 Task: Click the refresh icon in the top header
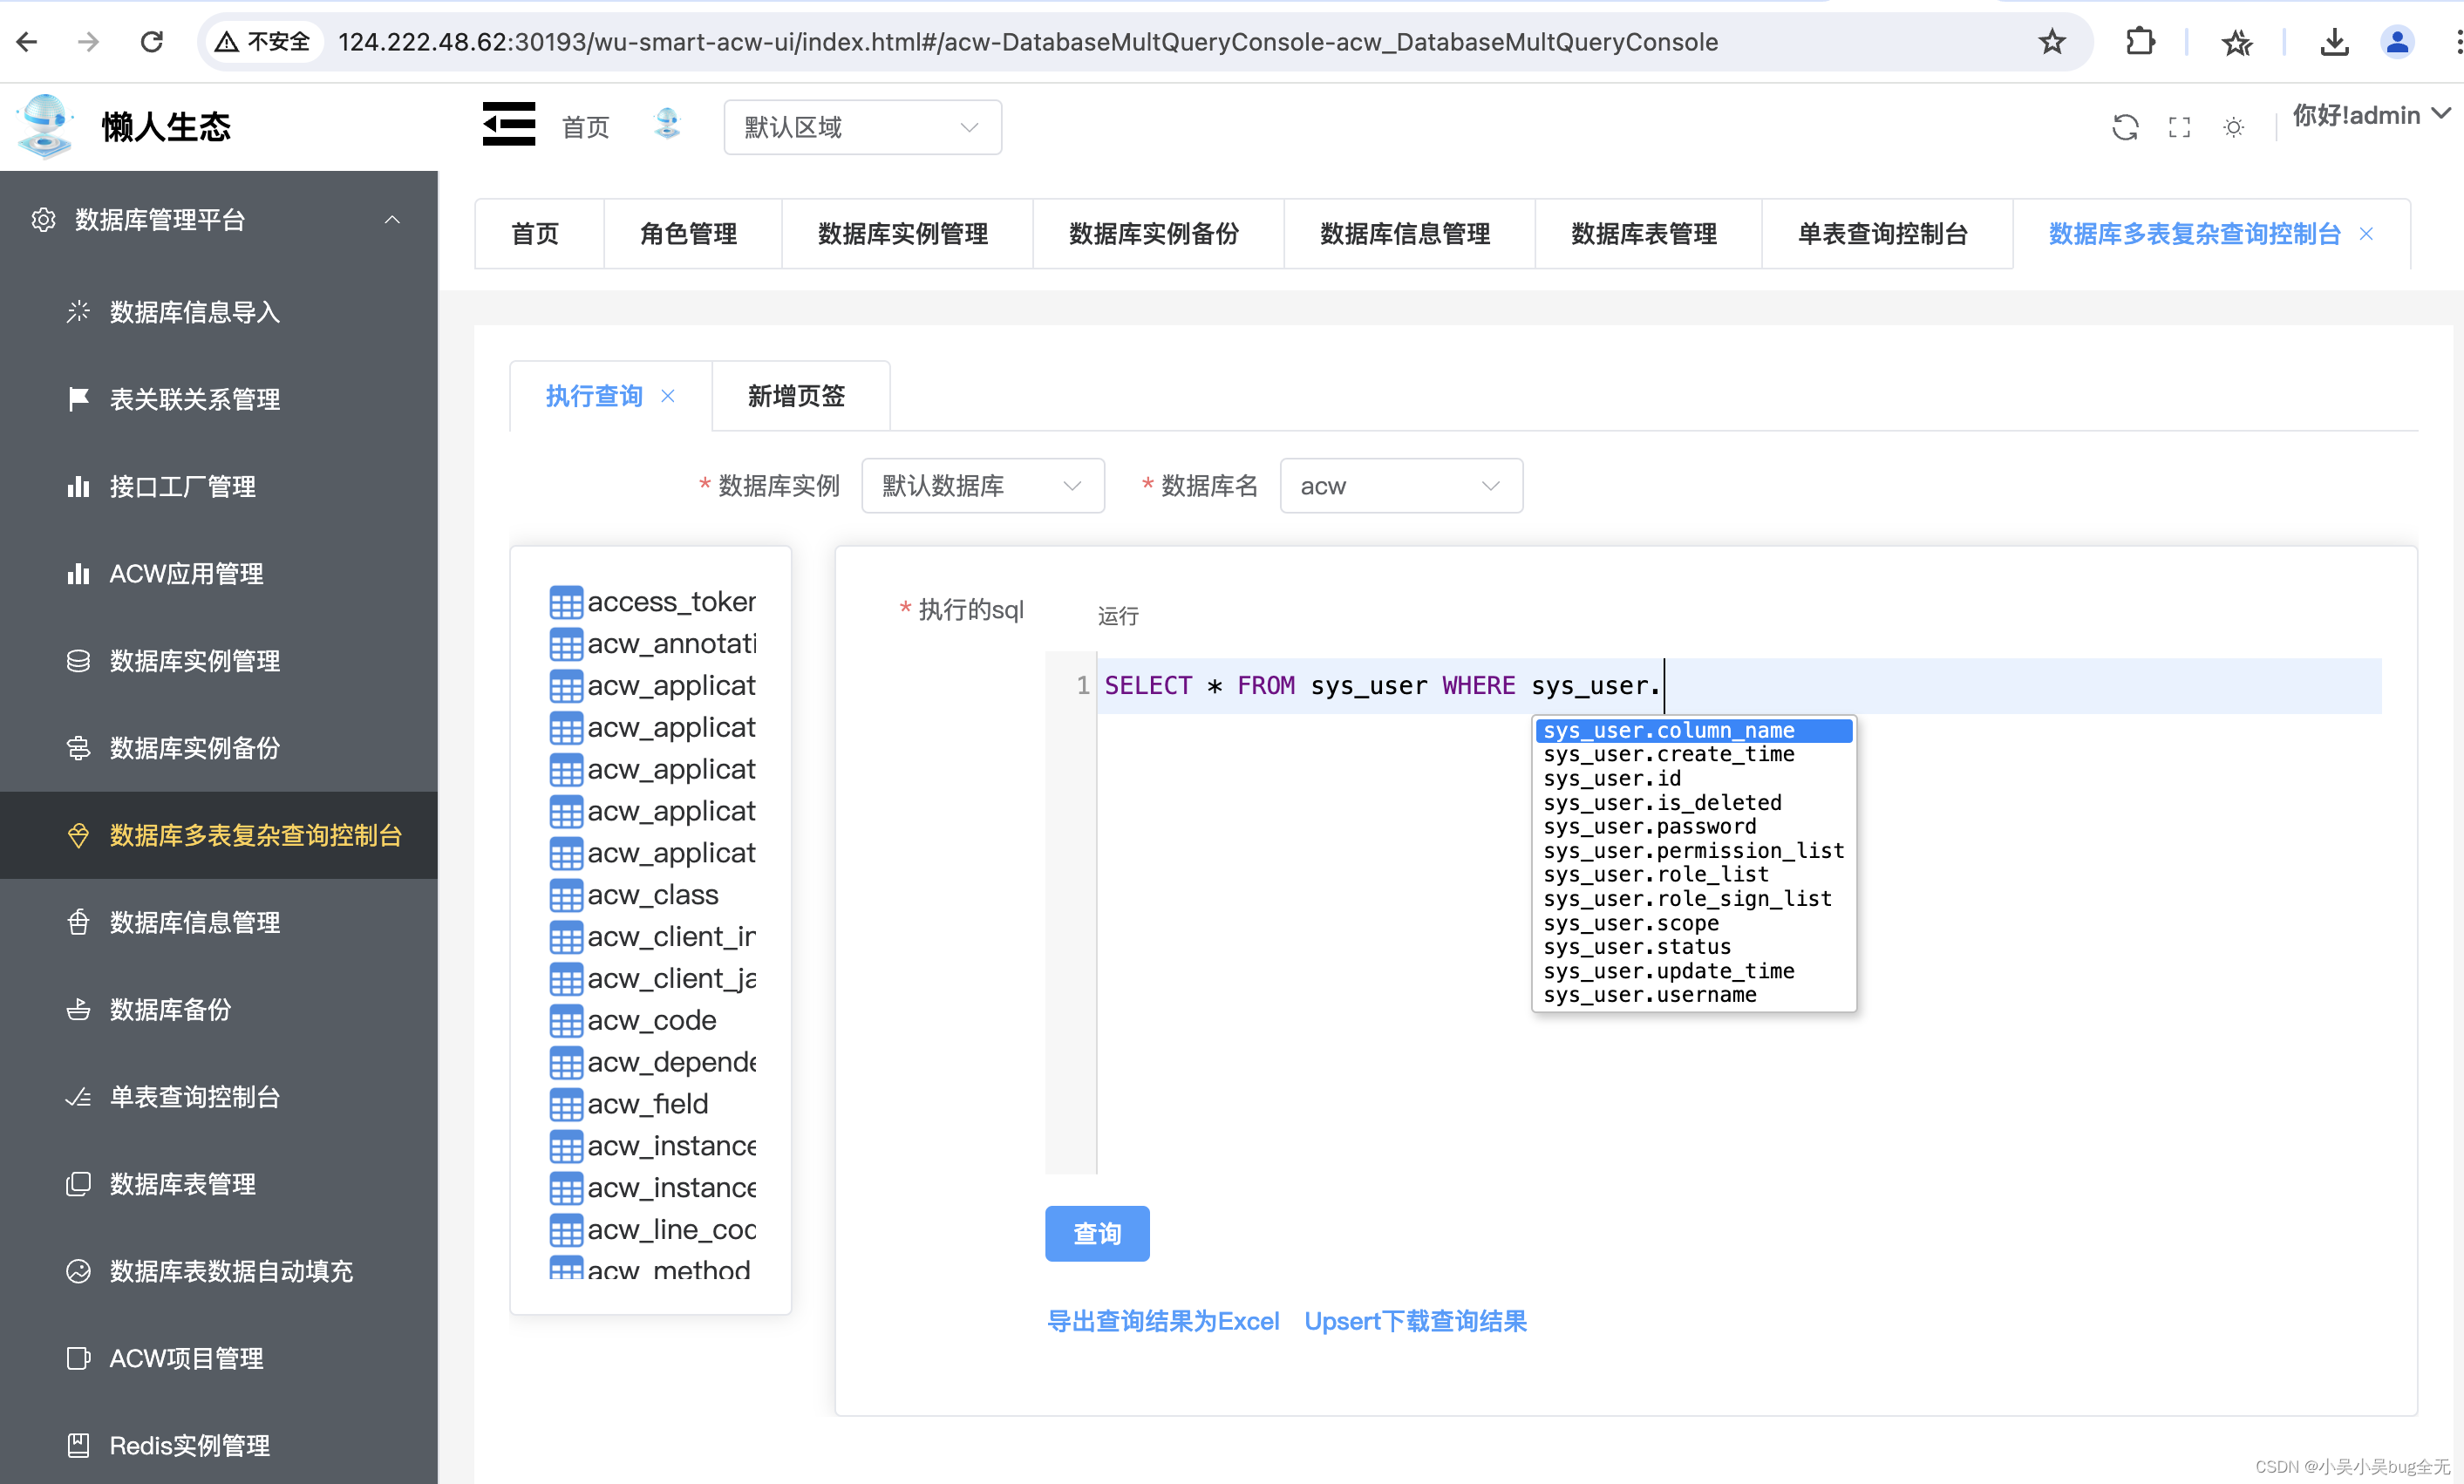click(2124, 127)
